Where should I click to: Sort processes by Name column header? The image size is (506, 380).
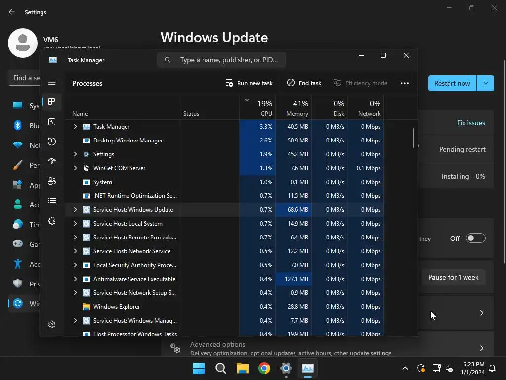pyautogui.click(x=123, y=107)
